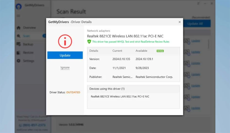The height and width of the screenshot is (133, 230).
Task: Select the Realtek 8821CE device in devices list
Action: tap(120, 96)
